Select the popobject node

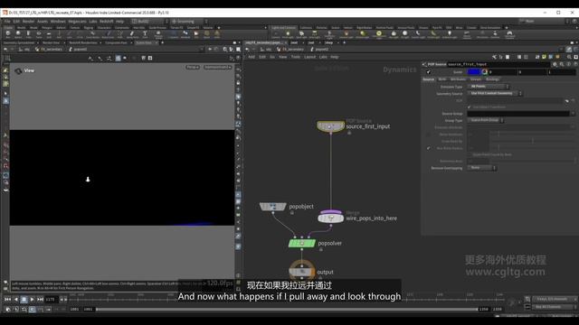[x=273, y=207]
